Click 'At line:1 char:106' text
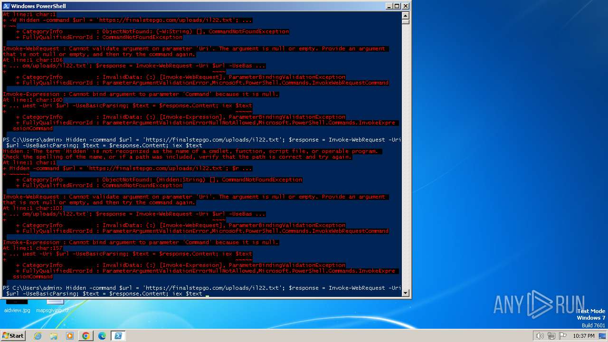This screenshot has height=342, width=608. coord(33,60)
